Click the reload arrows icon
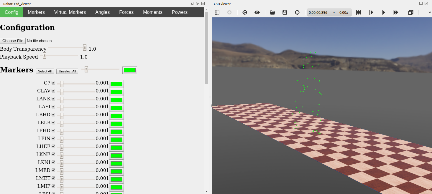Screen dimensions: 432x194 [x=297, y=12]
